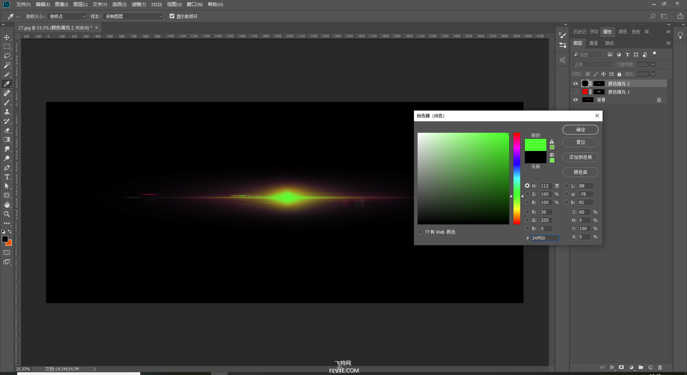Select the Rectangular Marquee tool
The image size is (687, 375).
[7, 47]
